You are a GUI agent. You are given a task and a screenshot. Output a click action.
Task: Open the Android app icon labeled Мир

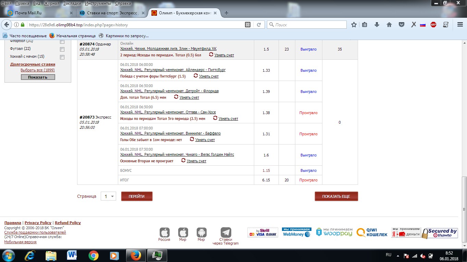201,233
